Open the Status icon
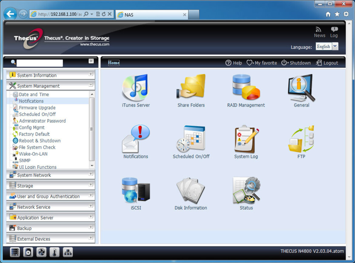The width and height of the screenshot is (355, 263). [x=246, y=190]
